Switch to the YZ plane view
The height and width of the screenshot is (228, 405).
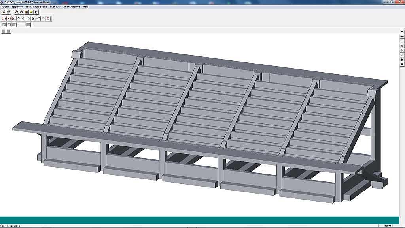[x=14, y=19]
